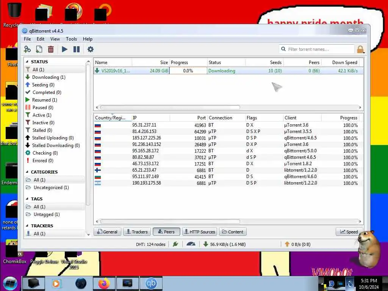Image resolution: width=388 pixels, height=291 pixels.
Task: Select the Untagged (1) tag filter
Action: click(x=55, y=214)
